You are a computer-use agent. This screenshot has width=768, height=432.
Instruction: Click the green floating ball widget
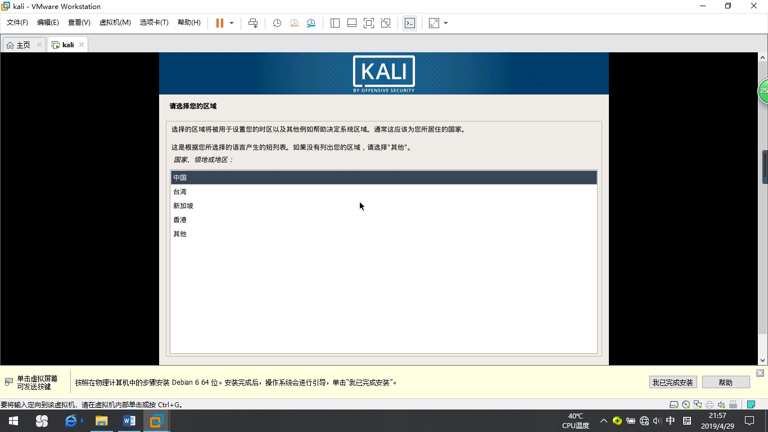point(763,91)
